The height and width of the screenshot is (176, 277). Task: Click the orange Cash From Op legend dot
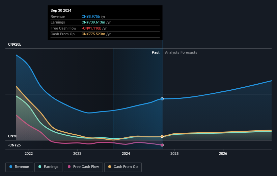pyautogui.click(x=110, y=167)
